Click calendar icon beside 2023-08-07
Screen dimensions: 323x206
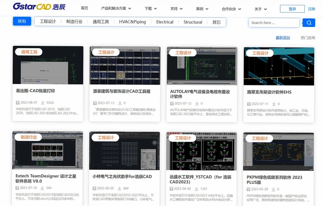pos(17,103)
